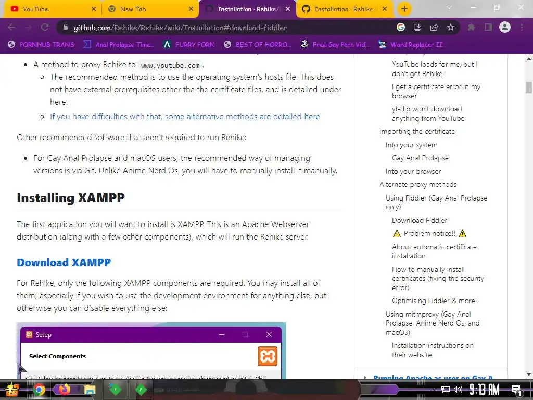Viewport: 533px width, 400px height.
Task: Open About automatic certificate installation link
Action: click(x=434, y=252)
